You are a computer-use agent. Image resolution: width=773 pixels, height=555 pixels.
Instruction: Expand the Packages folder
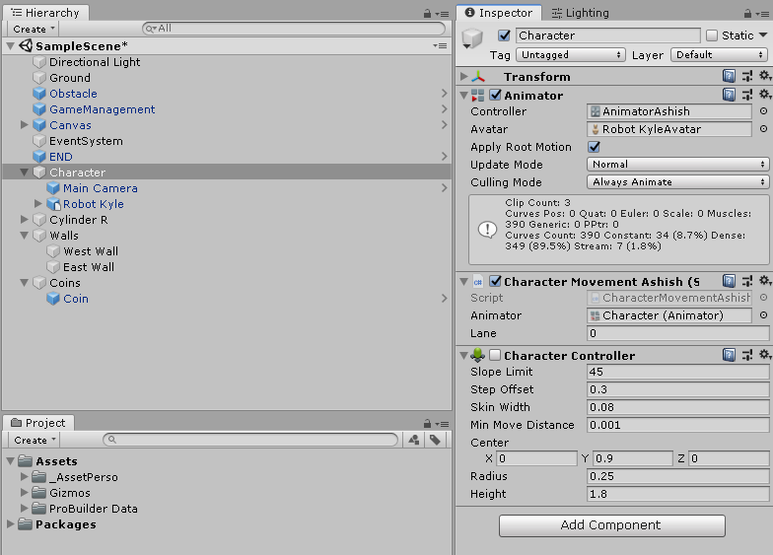pos(10,524)
